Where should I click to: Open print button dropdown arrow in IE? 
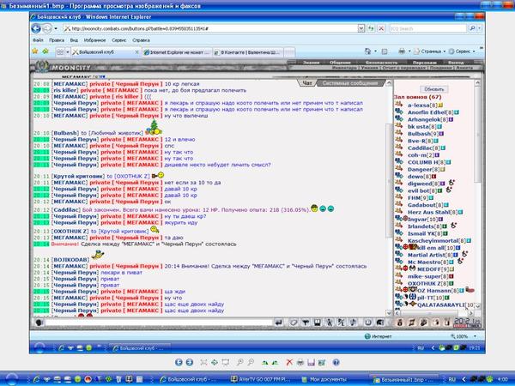point(409,51)
